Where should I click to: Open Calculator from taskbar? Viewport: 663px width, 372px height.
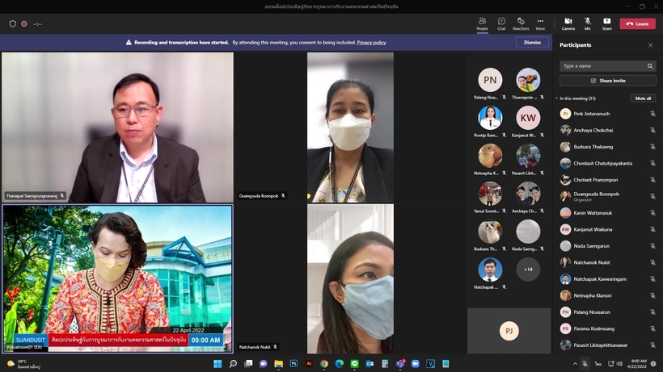(385, 364)
